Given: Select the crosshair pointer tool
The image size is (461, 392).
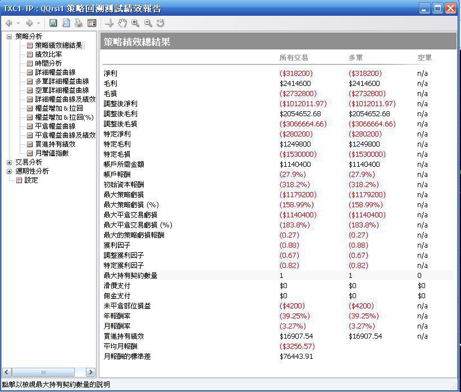Looking at the screenshot, I should pos(109,23).
